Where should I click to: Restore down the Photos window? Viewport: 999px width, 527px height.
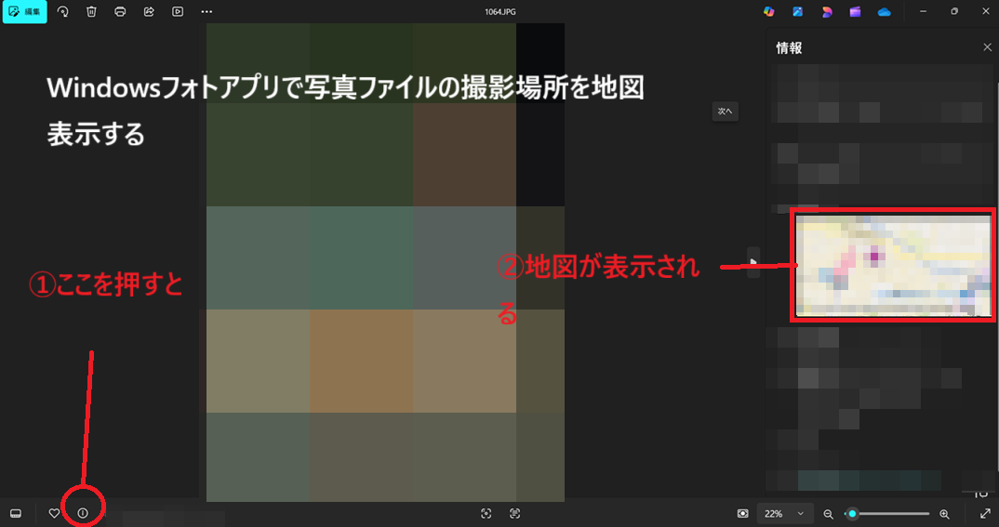click(x=953, y=11)
